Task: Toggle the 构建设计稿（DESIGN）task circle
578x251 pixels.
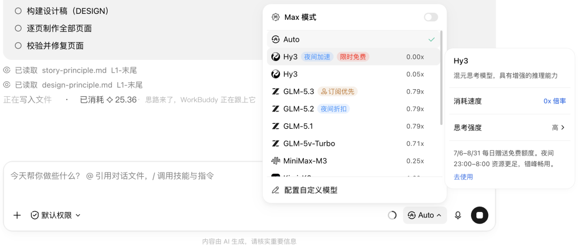Action: point(18,11)
